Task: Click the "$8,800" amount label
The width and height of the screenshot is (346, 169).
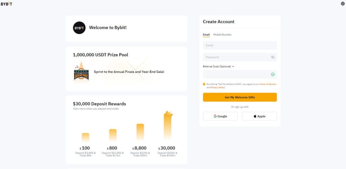Action: coord(140,148)
